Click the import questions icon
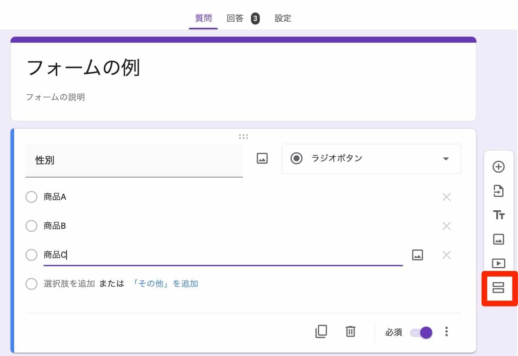The height and width of the screenshot is (356, 518). 499,191
